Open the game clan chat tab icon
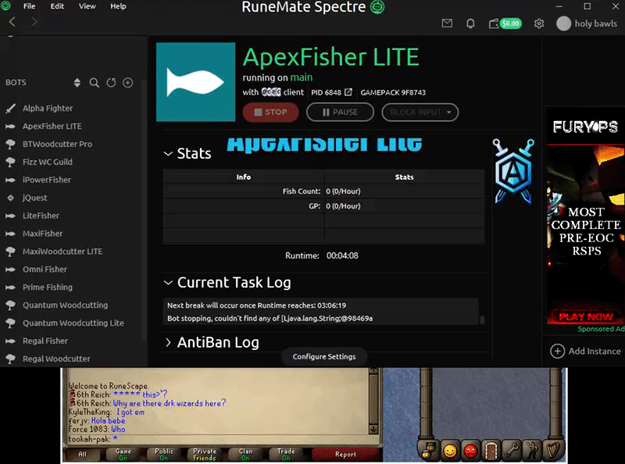625x464 pixels. 429,451
